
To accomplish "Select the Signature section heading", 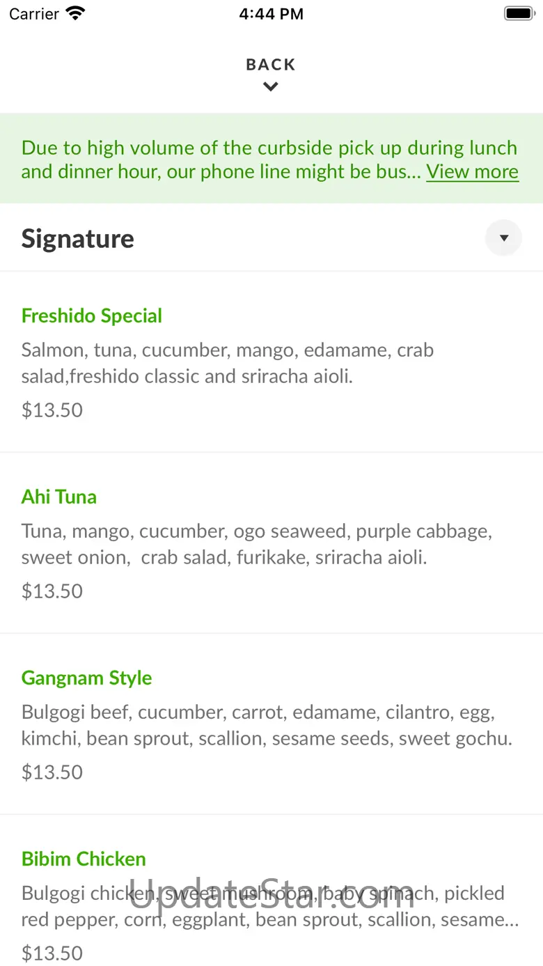I will pos(78,238).
